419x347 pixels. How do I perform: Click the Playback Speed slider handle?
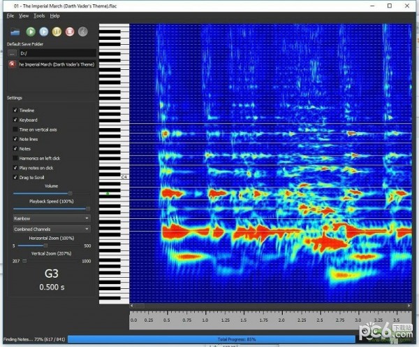[88, 208]
